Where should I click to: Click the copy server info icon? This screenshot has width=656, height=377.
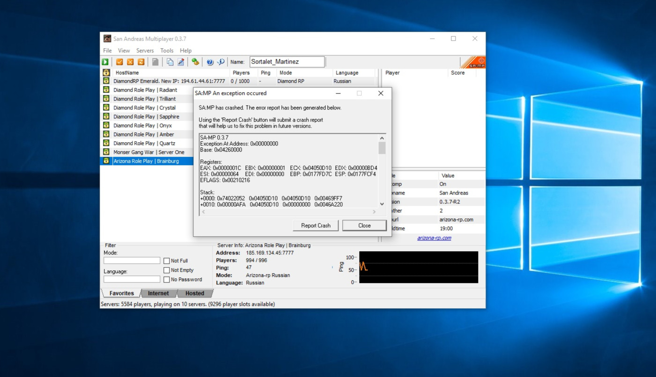coord(170,62)
